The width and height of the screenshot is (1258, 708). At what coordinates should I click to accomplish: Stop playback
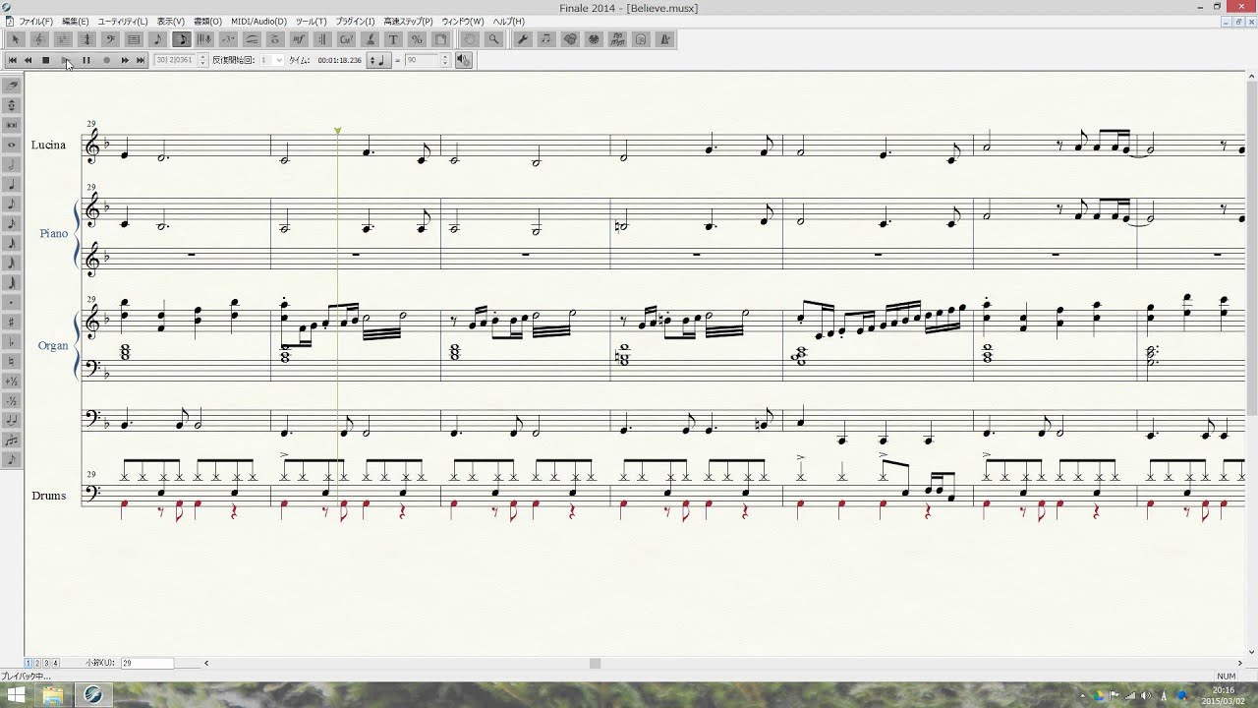(45, 60)
